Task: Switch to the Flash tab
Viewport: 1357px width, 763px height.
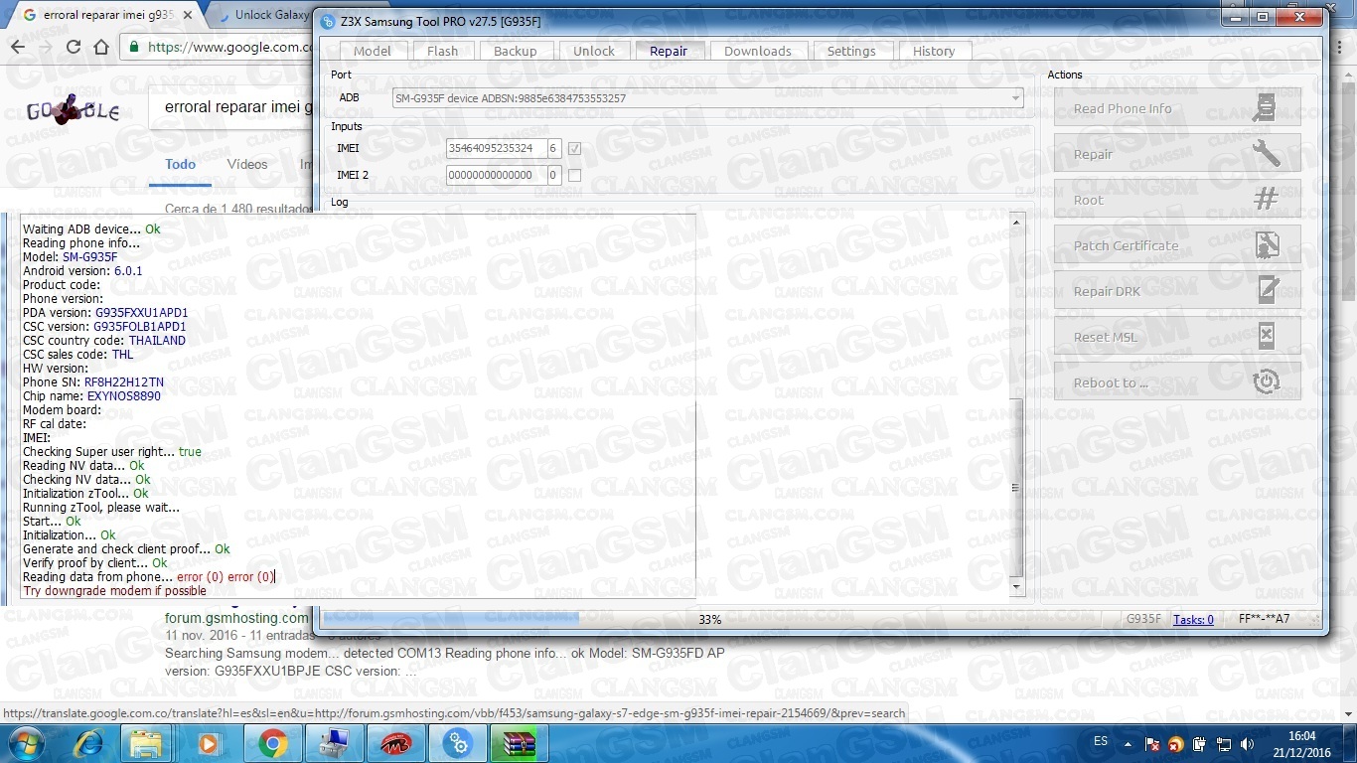Action: click(x=442, y=52)
